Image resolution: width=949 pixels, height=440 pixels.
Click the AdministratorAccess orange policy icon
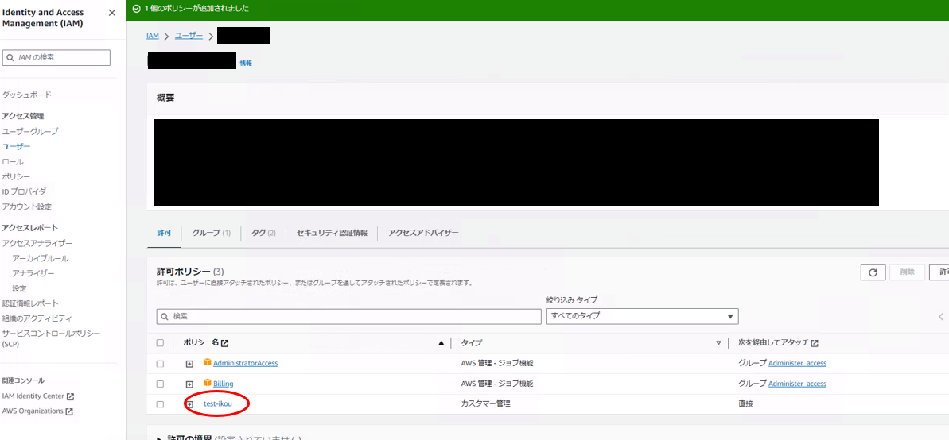(207, 363)
